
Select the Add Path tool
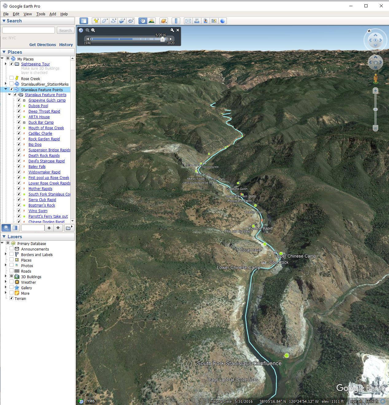[x=113, y=21]
